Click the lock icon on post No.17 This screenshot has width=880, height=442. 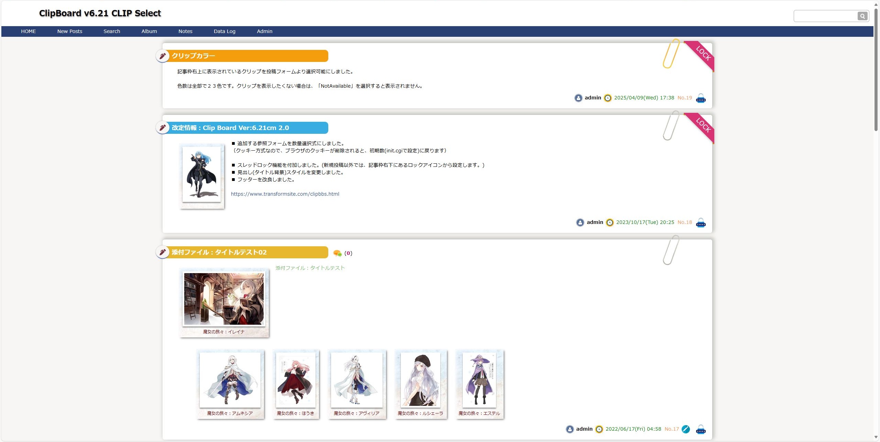pos(701,430)
